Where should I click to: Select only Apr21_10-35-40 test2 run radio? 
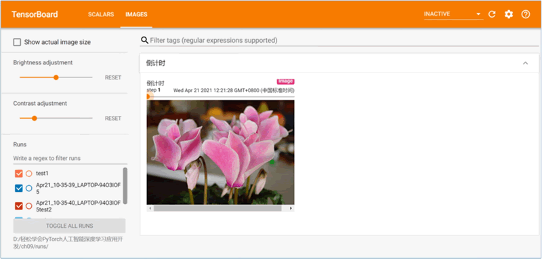29,206
